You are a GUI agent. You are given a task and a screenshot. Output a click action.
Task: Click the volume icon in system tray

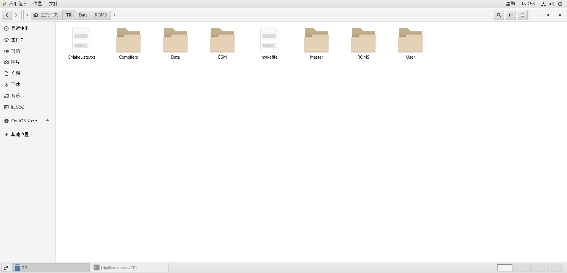pyautogui.click(x=552, y=4)
